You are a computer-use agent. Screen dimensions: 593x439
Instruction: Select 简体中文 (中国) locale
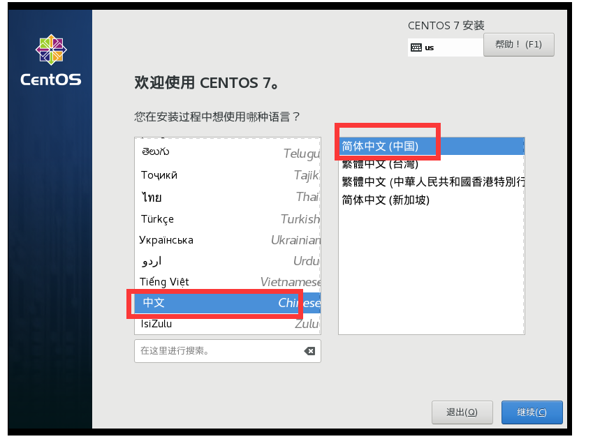click(432, 146)
